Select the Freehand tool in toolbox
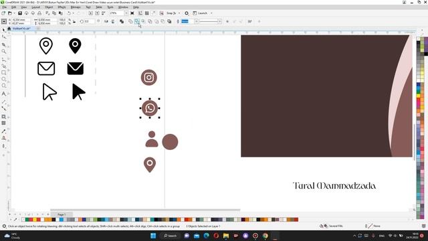The height and width of the screenshot is (241, 428). (x=4, y=59)
